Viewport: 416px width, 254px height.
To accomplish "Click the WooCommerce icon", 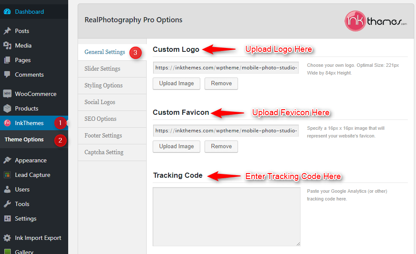I will tap(7, 94).
